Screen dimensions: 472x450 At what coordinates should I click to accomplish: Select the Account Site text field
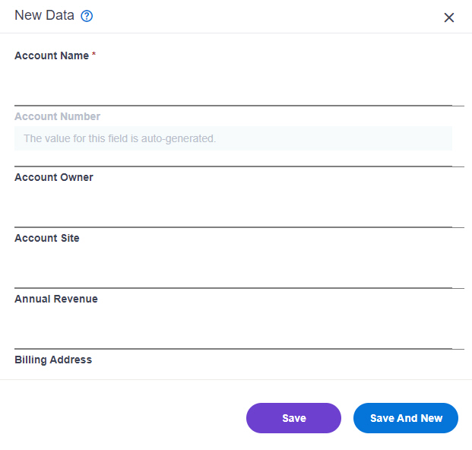coord(233,266)
